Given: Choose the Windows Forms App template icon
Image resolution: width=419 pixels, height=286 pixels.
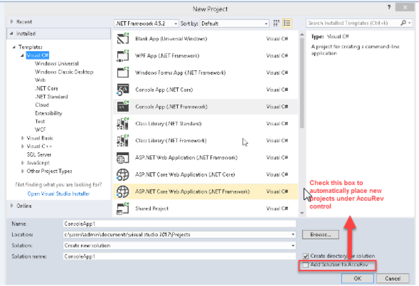Looking at the screenshot, I should (123, 73).
